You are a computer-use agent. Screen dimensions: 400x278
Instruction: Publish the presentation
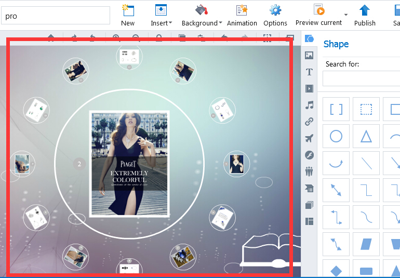[x=365, y=16]
